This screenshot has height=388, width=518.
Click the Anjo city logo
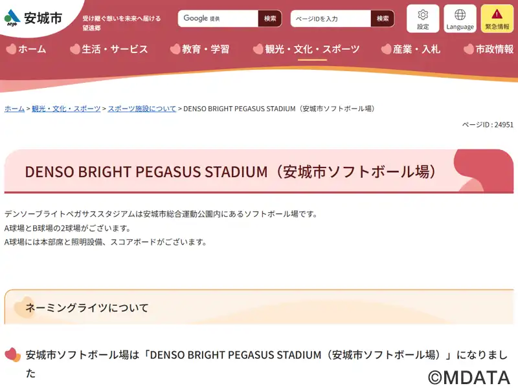33,18
